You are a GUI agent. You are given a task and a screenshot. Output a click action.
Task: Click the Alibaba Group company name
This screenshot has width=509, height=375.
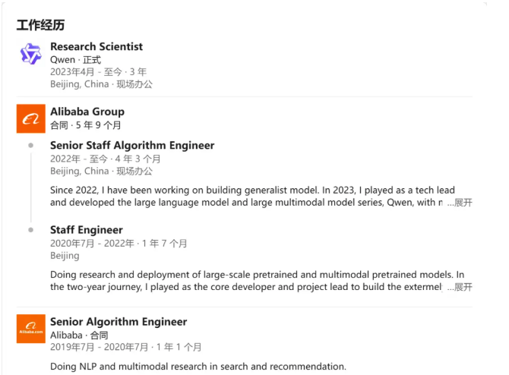click(87, 112)
